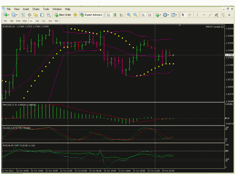Open the Navigator folder-star icon

[36, 15]
